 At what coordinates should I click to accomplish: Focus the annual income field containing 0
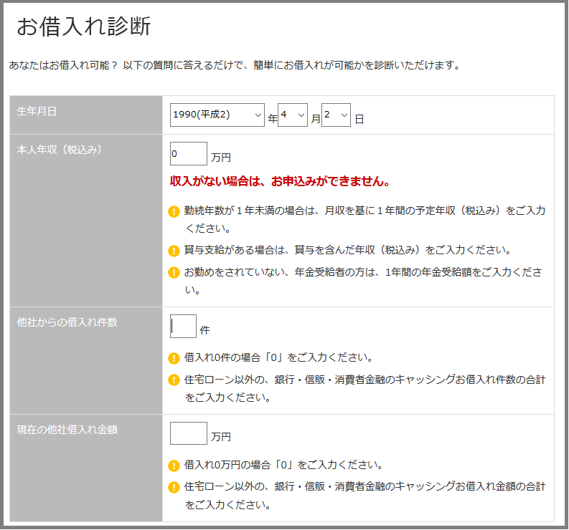click(188, 153)
